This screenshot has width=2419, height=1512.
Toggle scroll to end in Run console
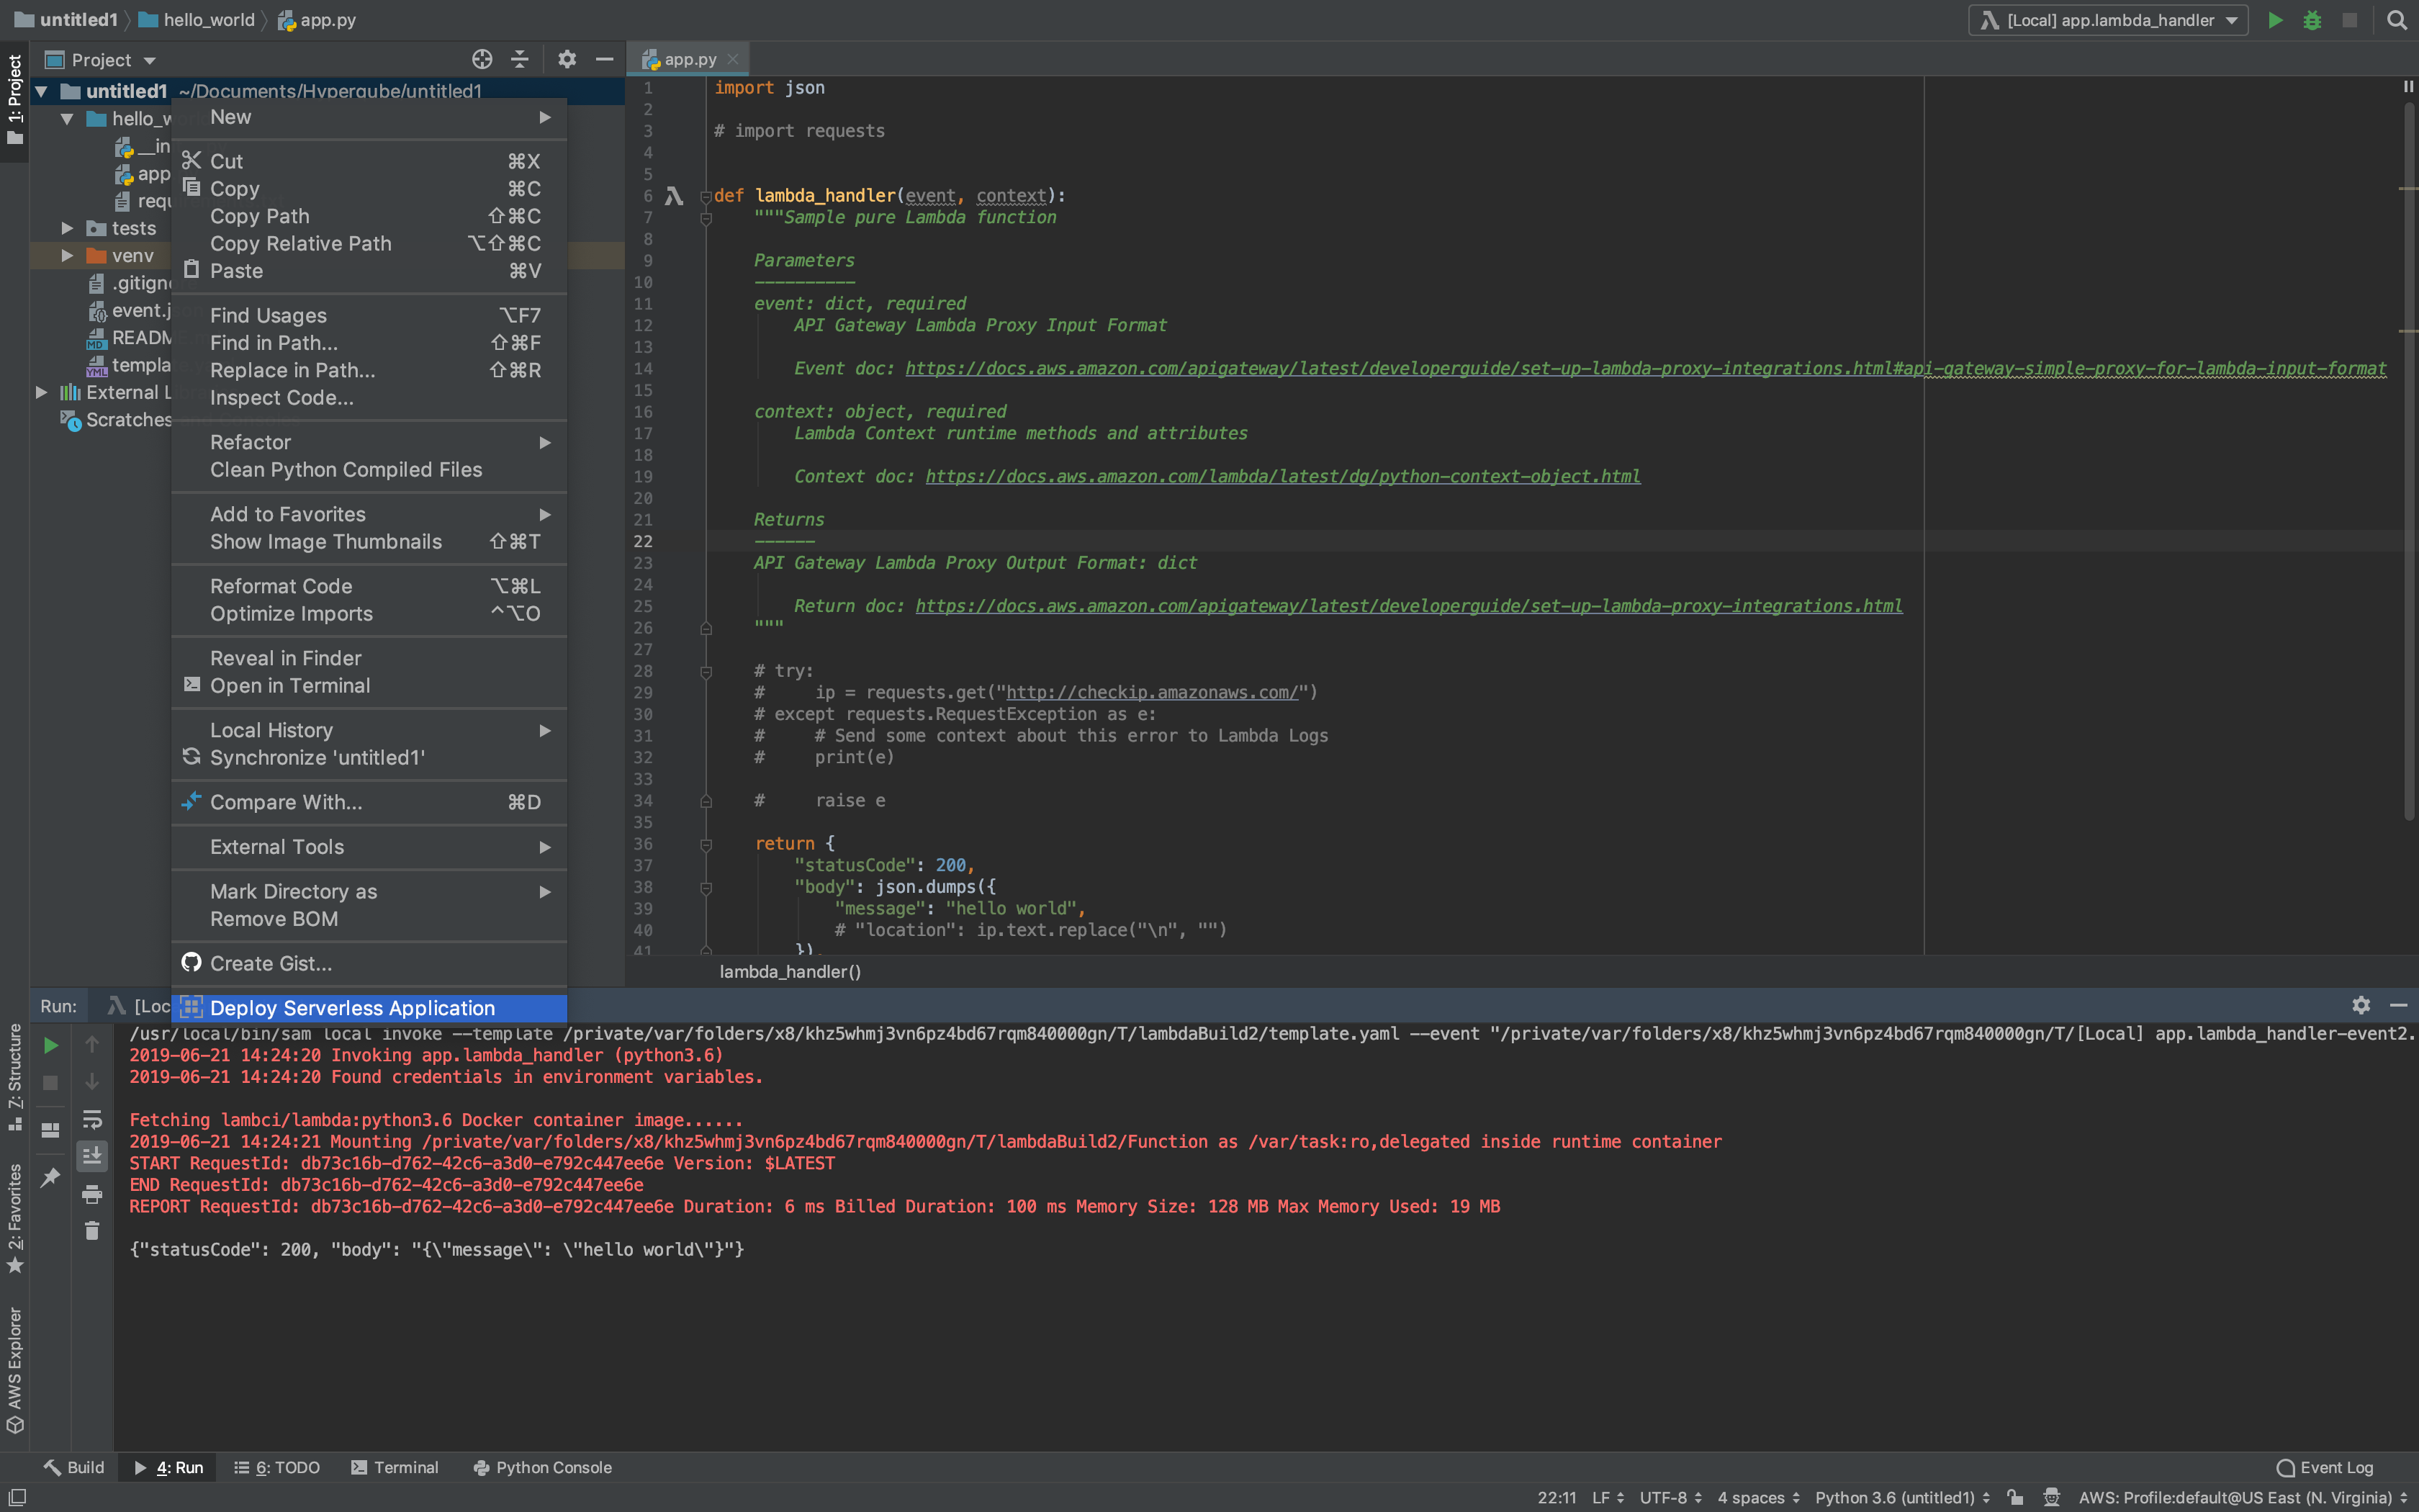[92, 1156]
